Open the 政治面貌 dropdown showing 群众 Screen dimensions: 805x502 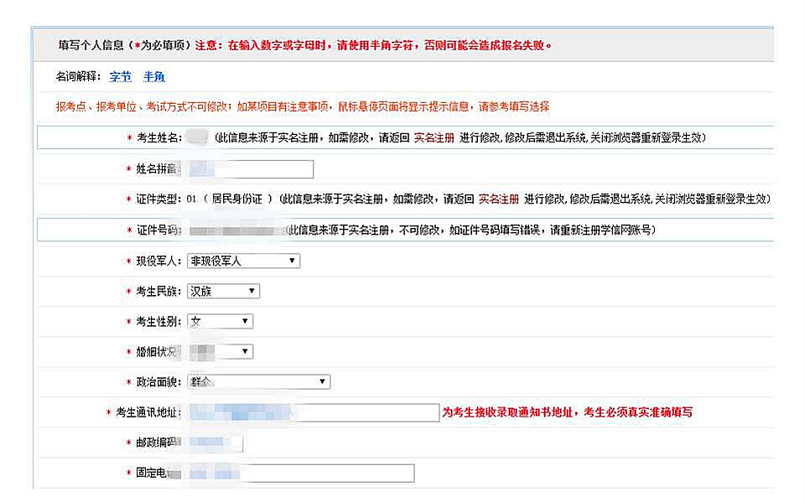tap(258, 382)
